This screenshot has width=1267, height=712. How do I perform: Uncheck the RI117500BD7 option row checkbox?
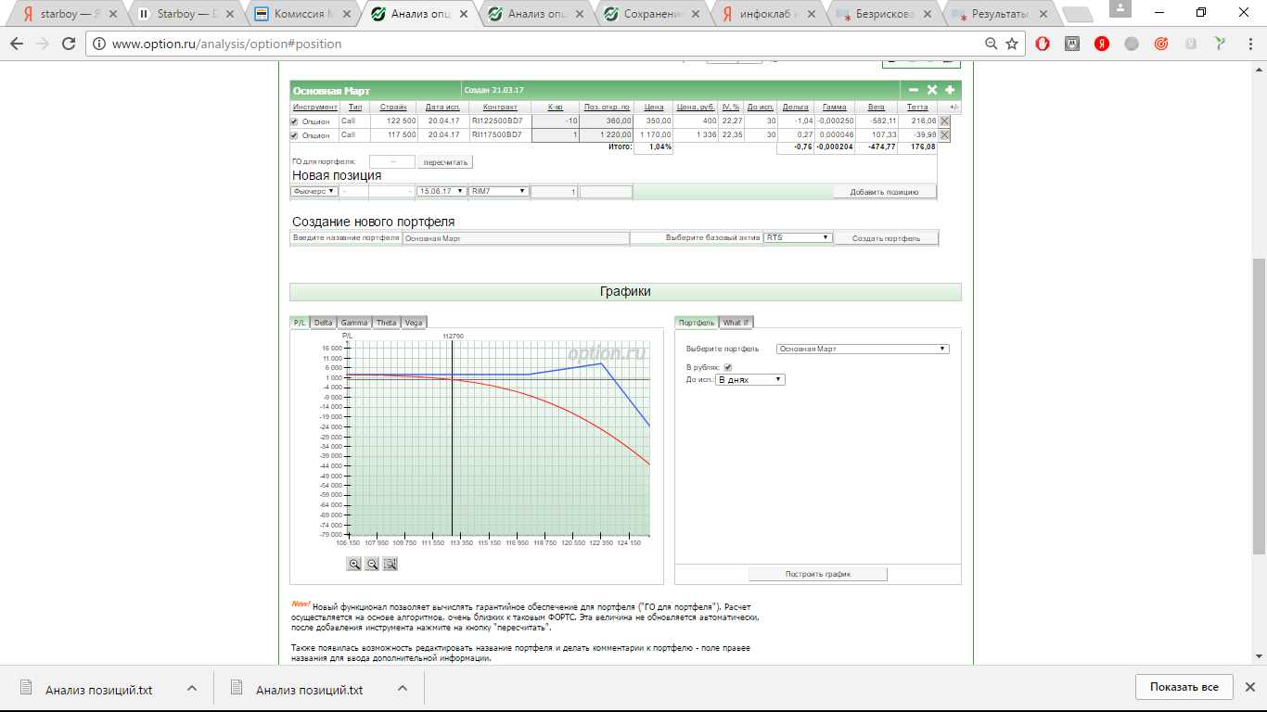click(x=295, y=135)
